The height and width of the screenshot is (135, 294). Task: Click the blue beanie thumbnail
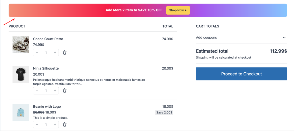point(21,112)
